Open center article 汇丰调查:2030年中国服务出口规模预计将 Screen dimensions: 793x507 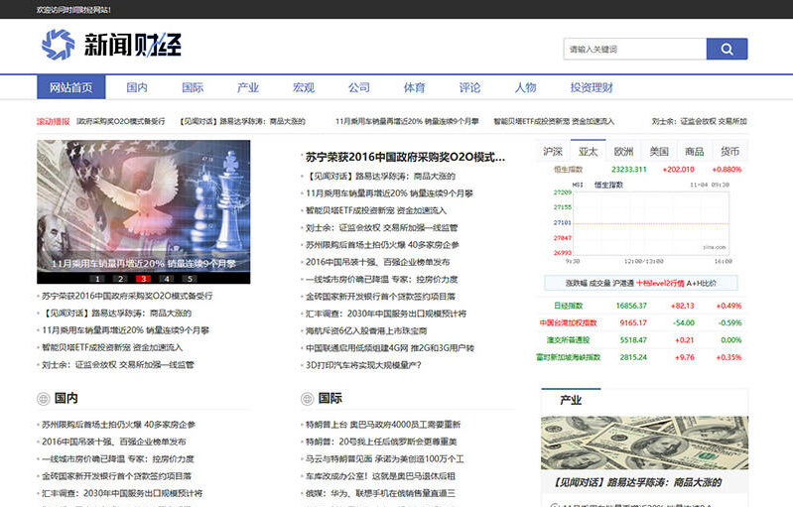386,314
